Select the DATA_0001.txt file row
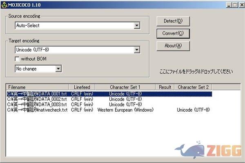 37,94
